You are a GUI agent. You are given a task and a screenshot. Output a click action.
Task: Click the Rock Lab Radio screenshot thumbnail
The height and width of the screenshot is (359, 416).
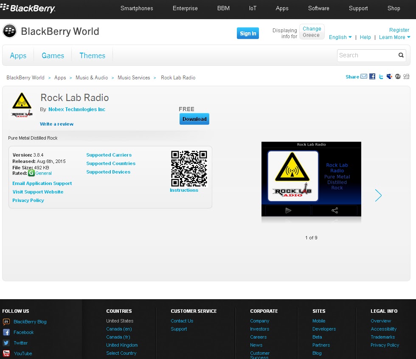tap(311, 179)
